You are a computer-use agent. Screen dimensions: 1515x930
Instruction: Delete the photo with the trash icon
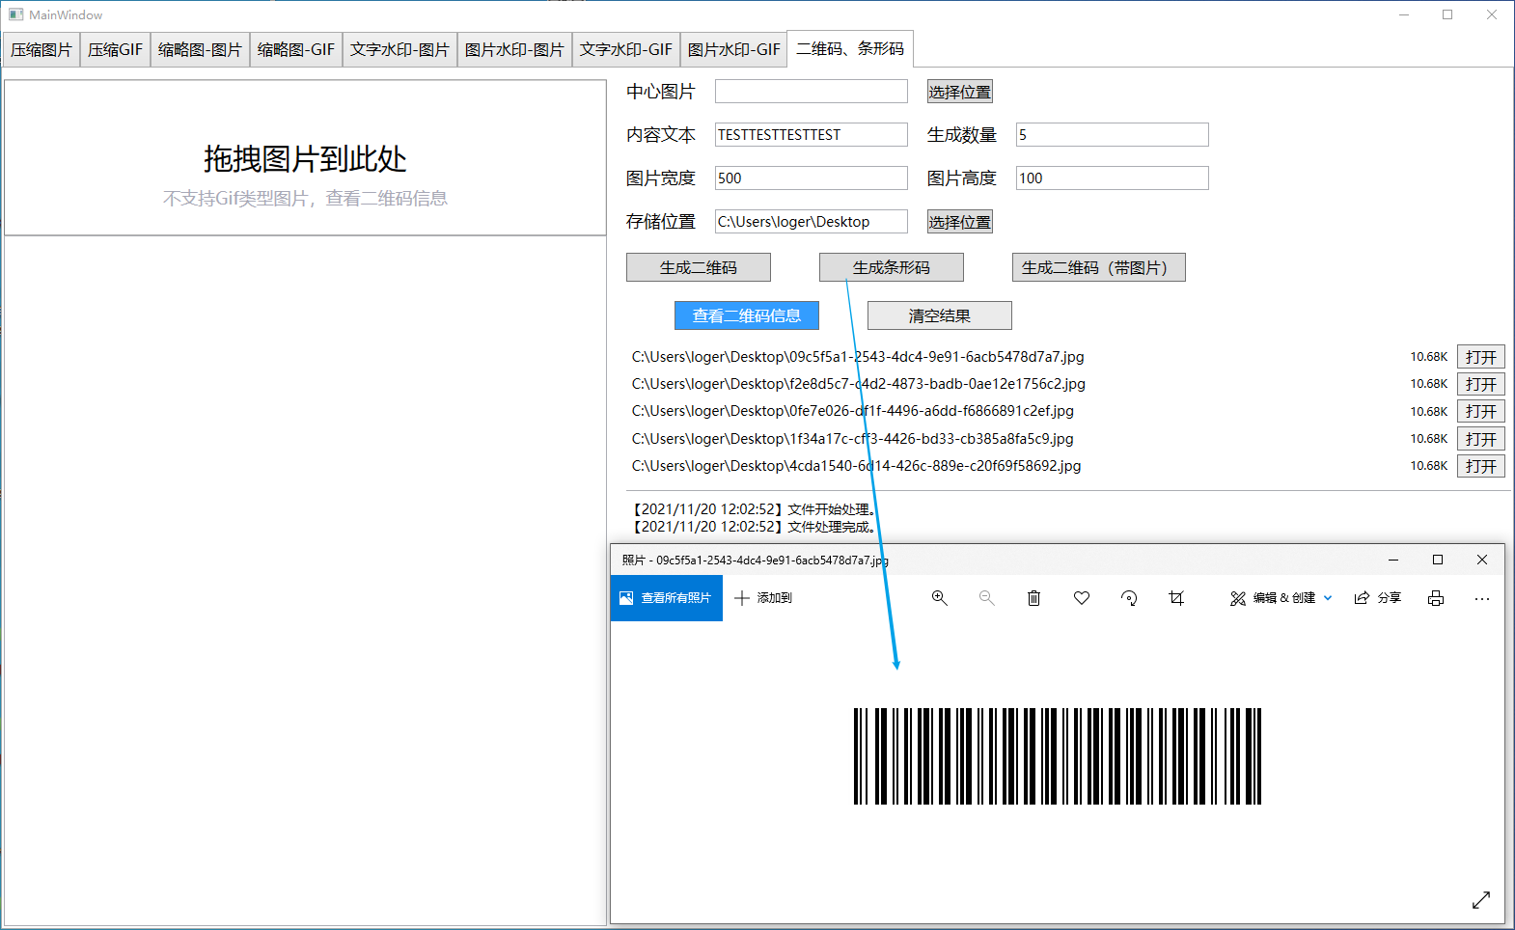click(x=1033, y=598)
